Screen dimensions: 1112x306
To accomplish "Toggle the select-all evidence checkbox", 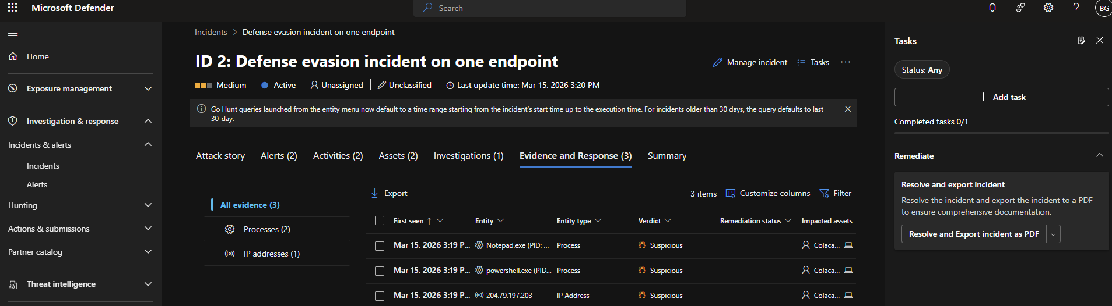I will tap(380, 221).
